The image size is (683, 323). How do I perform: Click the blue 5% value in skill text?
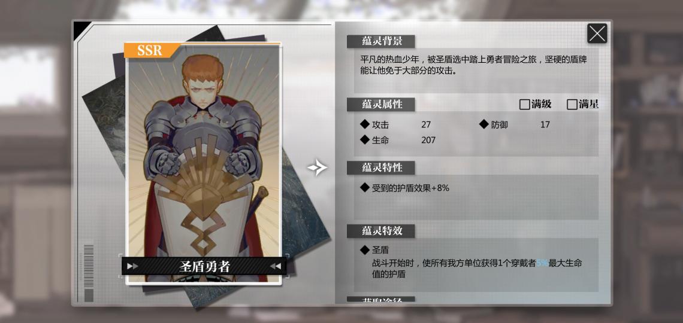tap(542, 263)
